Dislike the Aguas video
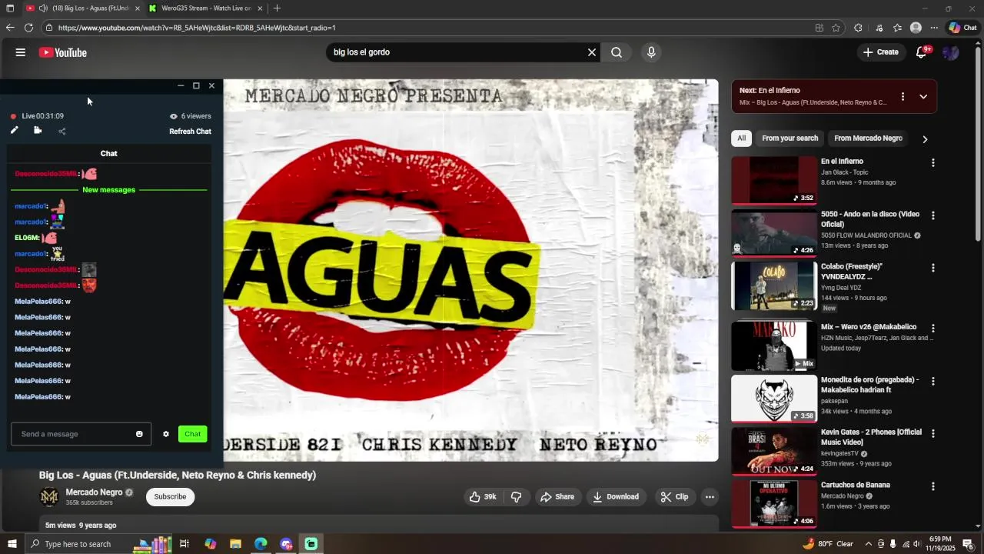Screen dimensions: 984x554 click(517, 497)
